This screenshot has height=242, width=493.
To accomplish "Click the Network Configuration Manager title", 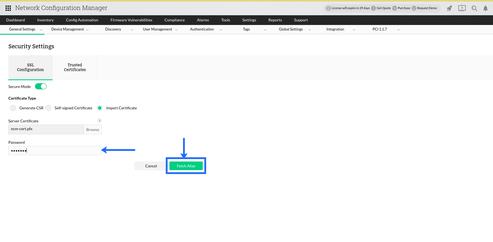I will [61, 8].
